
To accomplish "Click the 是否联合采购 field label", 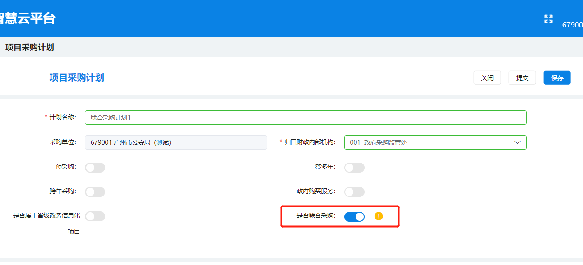I will pyautogui.click(x=316, y=215).
